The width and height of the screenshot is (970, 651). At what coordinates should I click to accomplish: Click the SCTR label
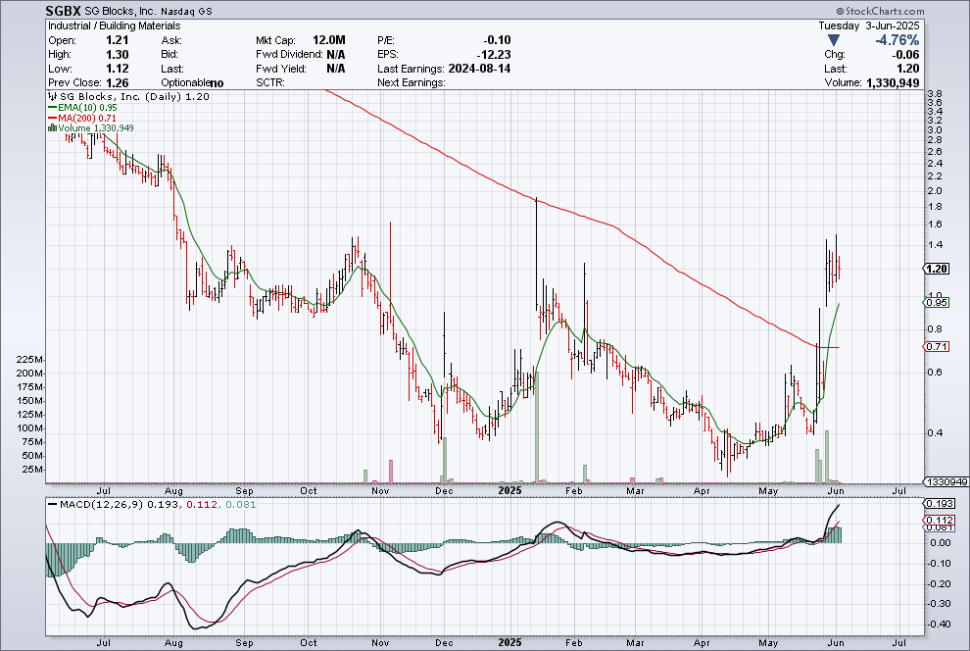coord(270,83)
